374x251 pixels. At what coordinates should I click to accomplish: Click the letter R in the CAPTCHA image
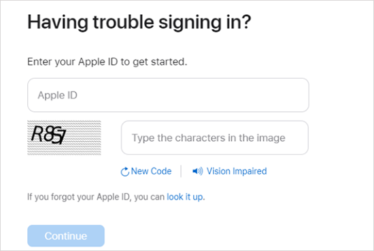(x=37, y=134)
